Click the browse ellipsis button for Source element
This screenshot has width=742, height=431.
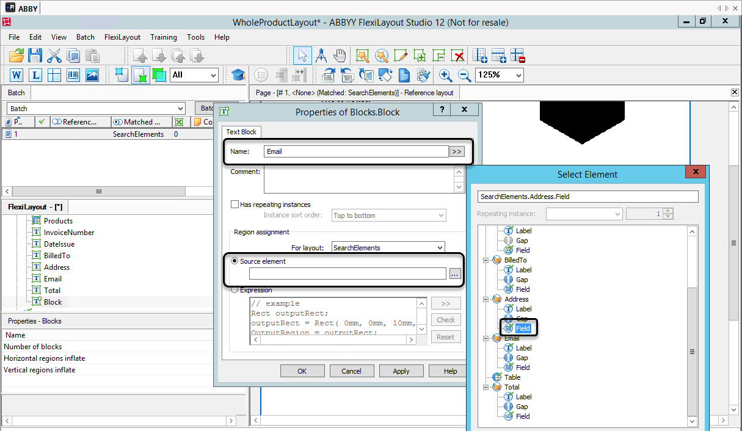point(454,274)
